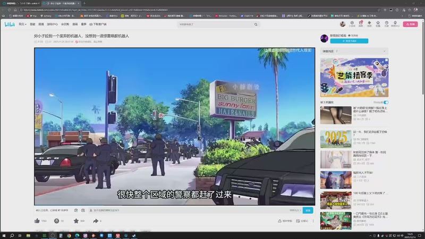
Task: Close the active browser tab
Action: [79, 3]
